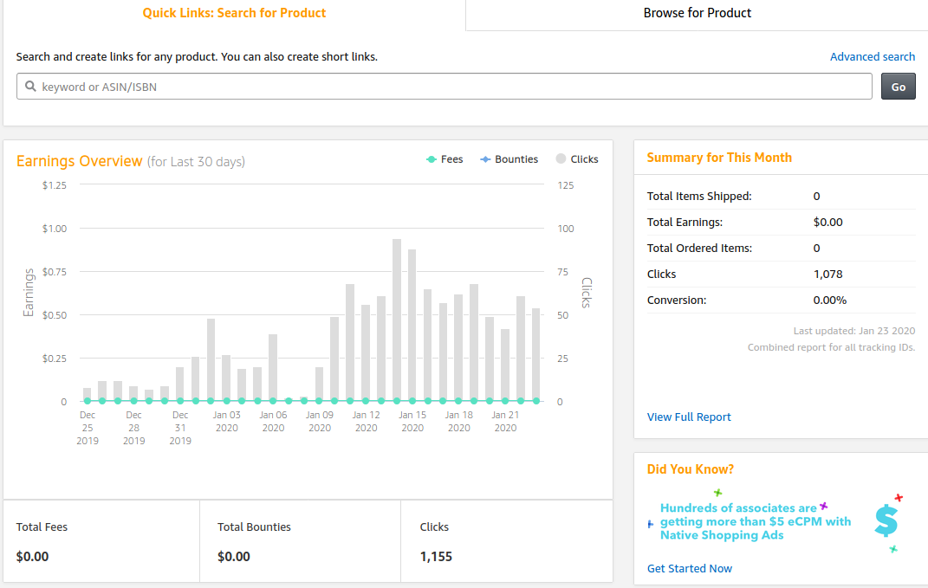Click the green Fees legend marker

[432, 159]
